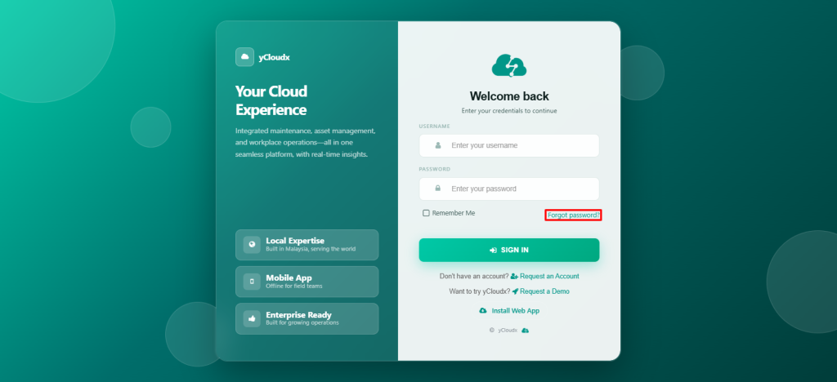Click the globe icon on Local Expertise

[252, 244]
